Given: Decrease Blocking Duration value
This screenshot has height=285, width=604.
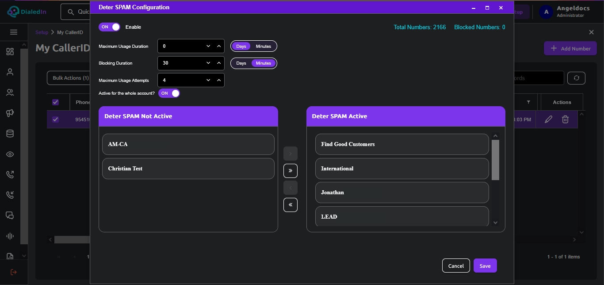Looking at the screenshot, I should (208, 63).
